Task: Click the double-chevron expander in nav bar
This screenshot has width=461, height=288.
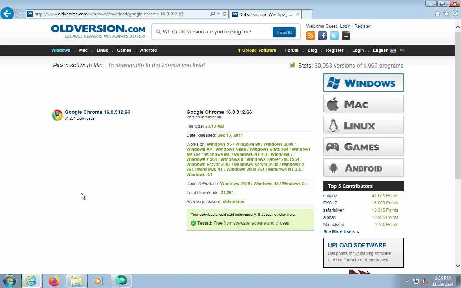Action: (x=402, y=50)
